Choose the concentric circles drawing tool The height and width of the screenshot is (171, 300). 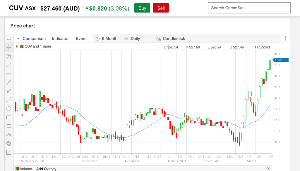tap(9, 144)
